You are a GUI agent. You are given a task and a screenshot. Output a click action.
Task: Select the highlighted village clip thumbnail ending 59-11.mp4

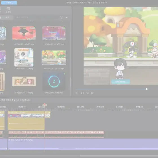[54, 57]
